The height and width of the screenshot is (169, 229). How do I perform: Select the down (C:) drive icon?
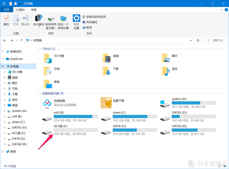coord(106,119)
